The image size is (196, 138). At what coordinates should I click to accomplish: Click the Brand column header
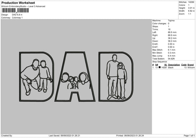point(191,65)
